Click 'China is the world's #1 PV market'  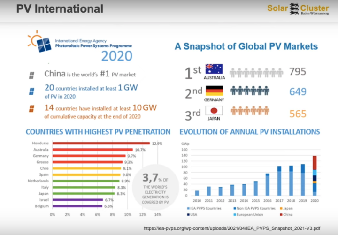pyautogui.click(x=90, y=74)
